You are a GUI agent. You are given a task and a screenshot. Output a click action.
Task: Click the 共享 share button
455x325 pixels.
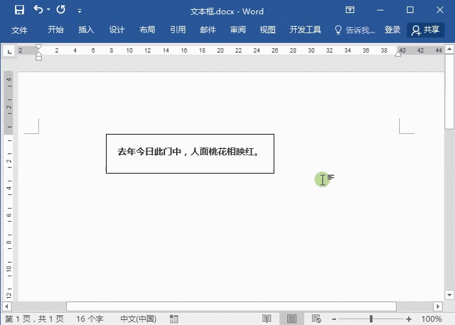coord(426,30)
